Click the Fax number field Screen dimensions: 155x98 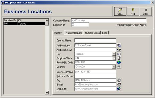click(95, 80)
